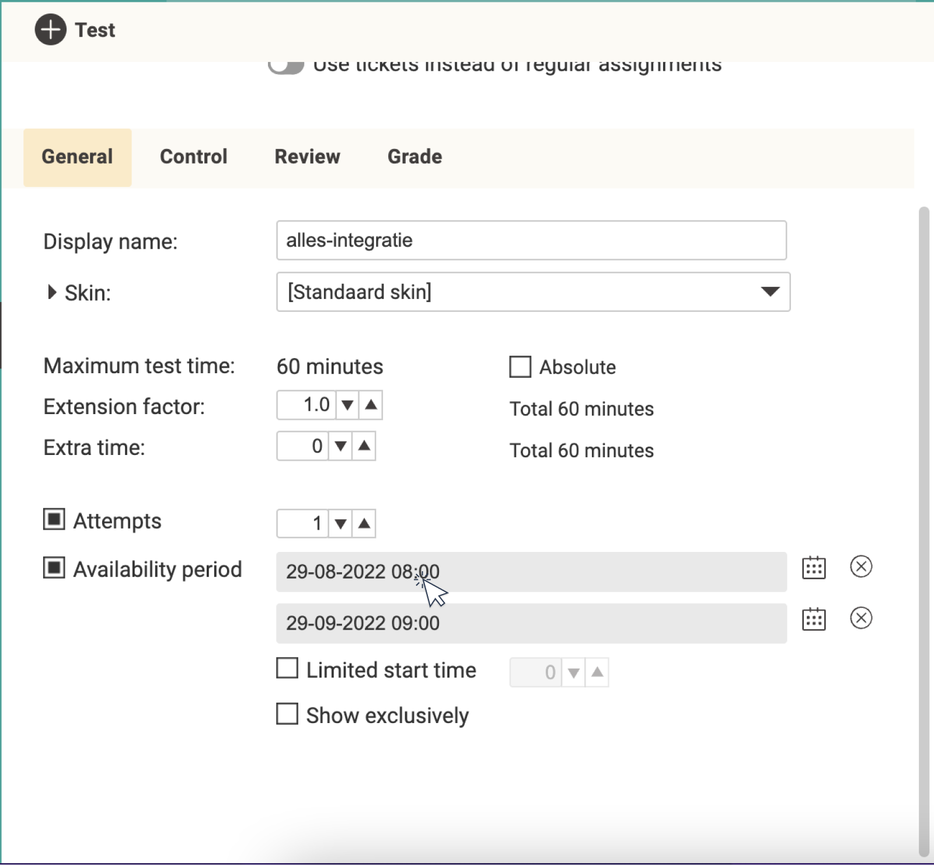Click the vertical scrollbar on right
Viewport: 934px width, 865px height.
coord(923,531)
